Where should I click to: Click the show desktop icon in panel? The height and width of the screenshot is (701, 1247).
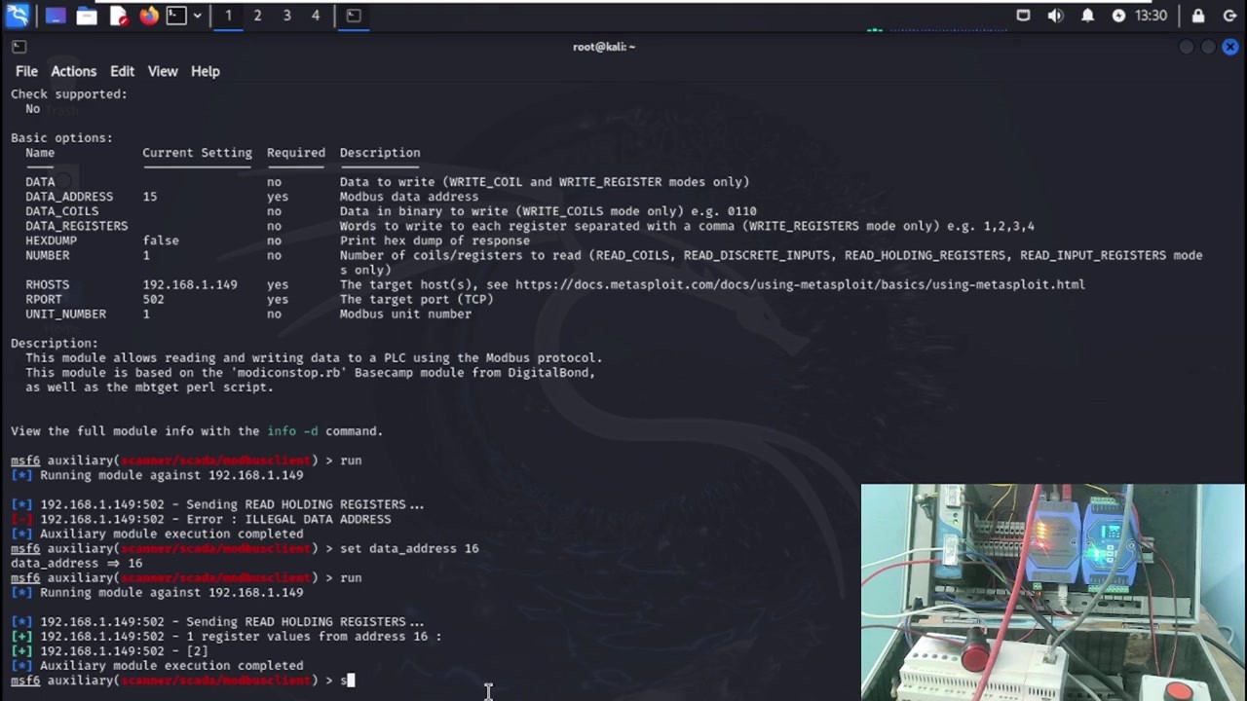[55, 16]
